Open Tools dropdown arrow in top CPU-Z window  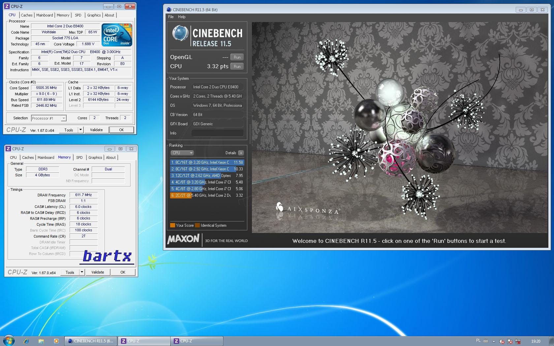click(x=80, y=130)
